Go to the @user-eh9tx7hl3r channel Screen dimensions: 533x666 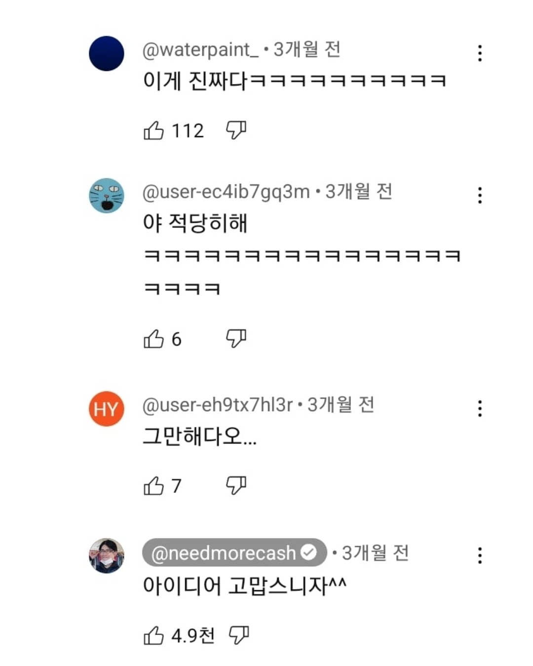tap(217, 405)
